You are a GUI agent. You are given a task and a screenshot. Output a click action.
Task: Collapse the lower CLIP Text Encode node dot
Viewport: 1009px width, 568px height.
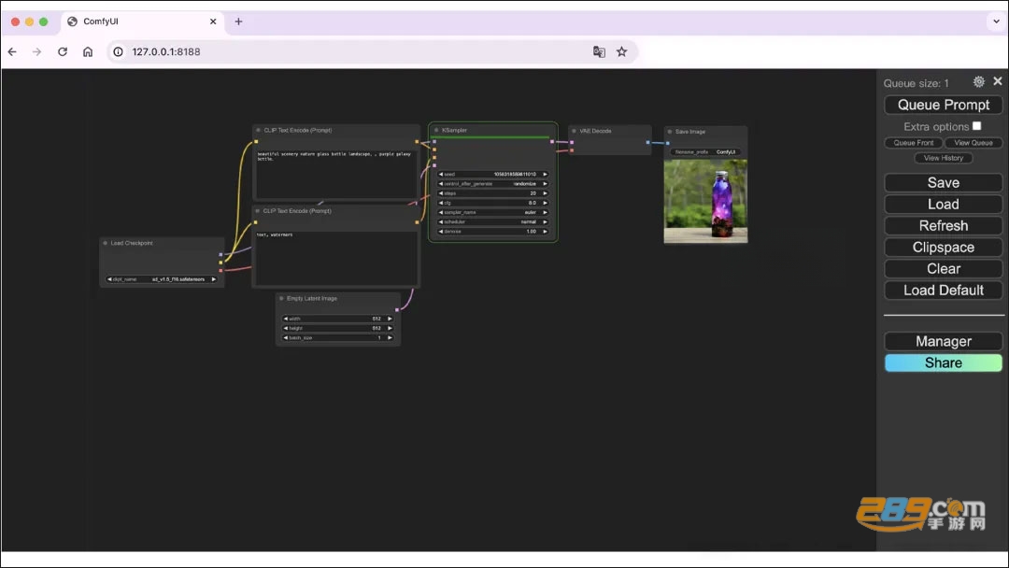point(258,211)
